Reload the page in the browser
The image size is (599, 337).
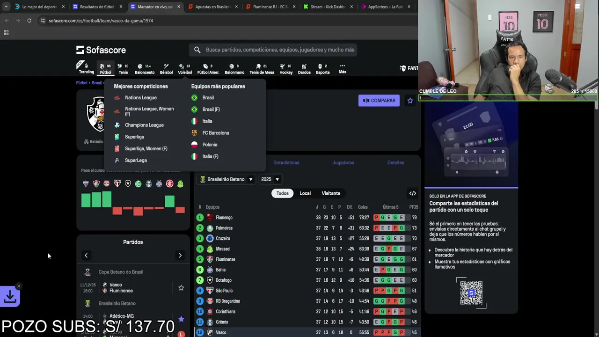coord(29,21)
